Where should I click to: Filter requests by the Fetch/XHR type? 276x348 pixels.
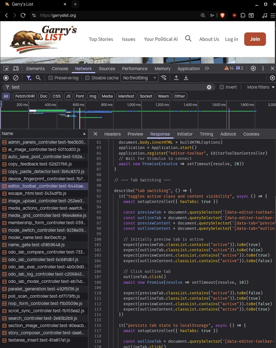pos(25,96)
